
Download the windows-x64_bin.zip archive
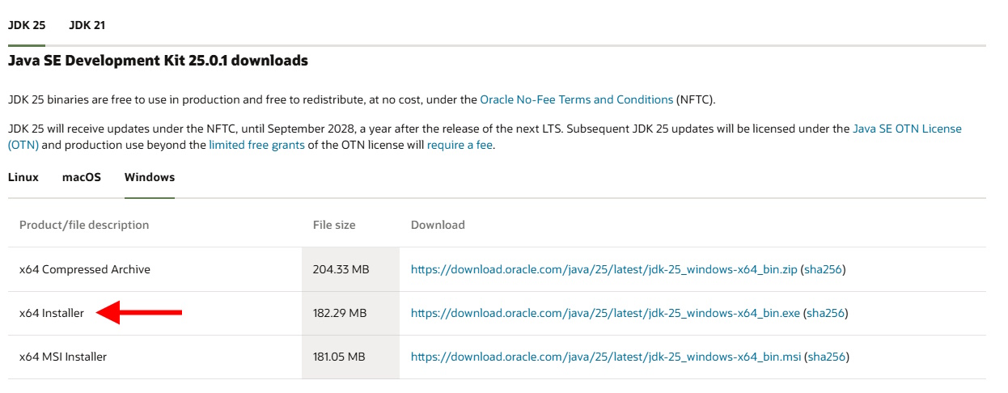click(604, 269)
